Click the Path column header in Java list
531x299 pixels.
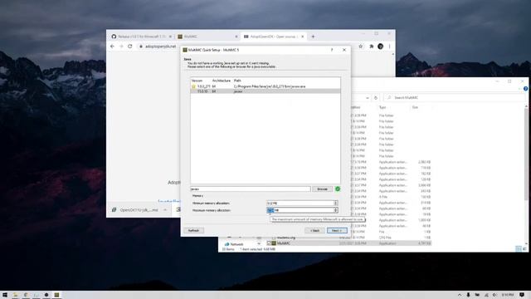point(237,81)
